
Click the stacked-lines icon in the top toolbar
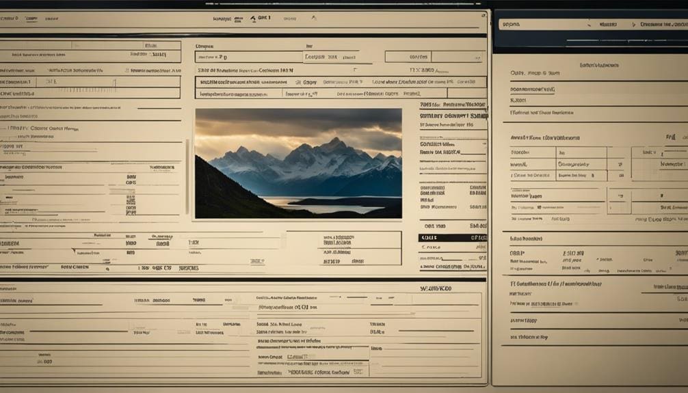[x=238, y=19]
